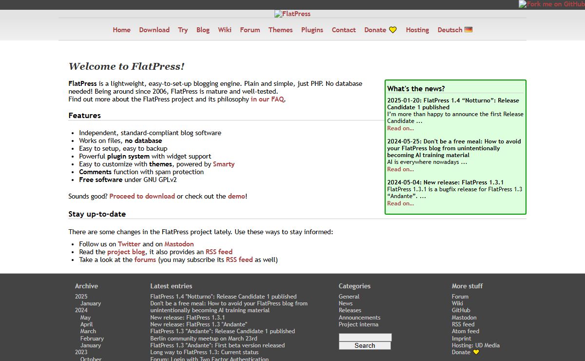Follow the Twitter link
This screenshot has width=585, height=361.
click(x=129, y=244)
